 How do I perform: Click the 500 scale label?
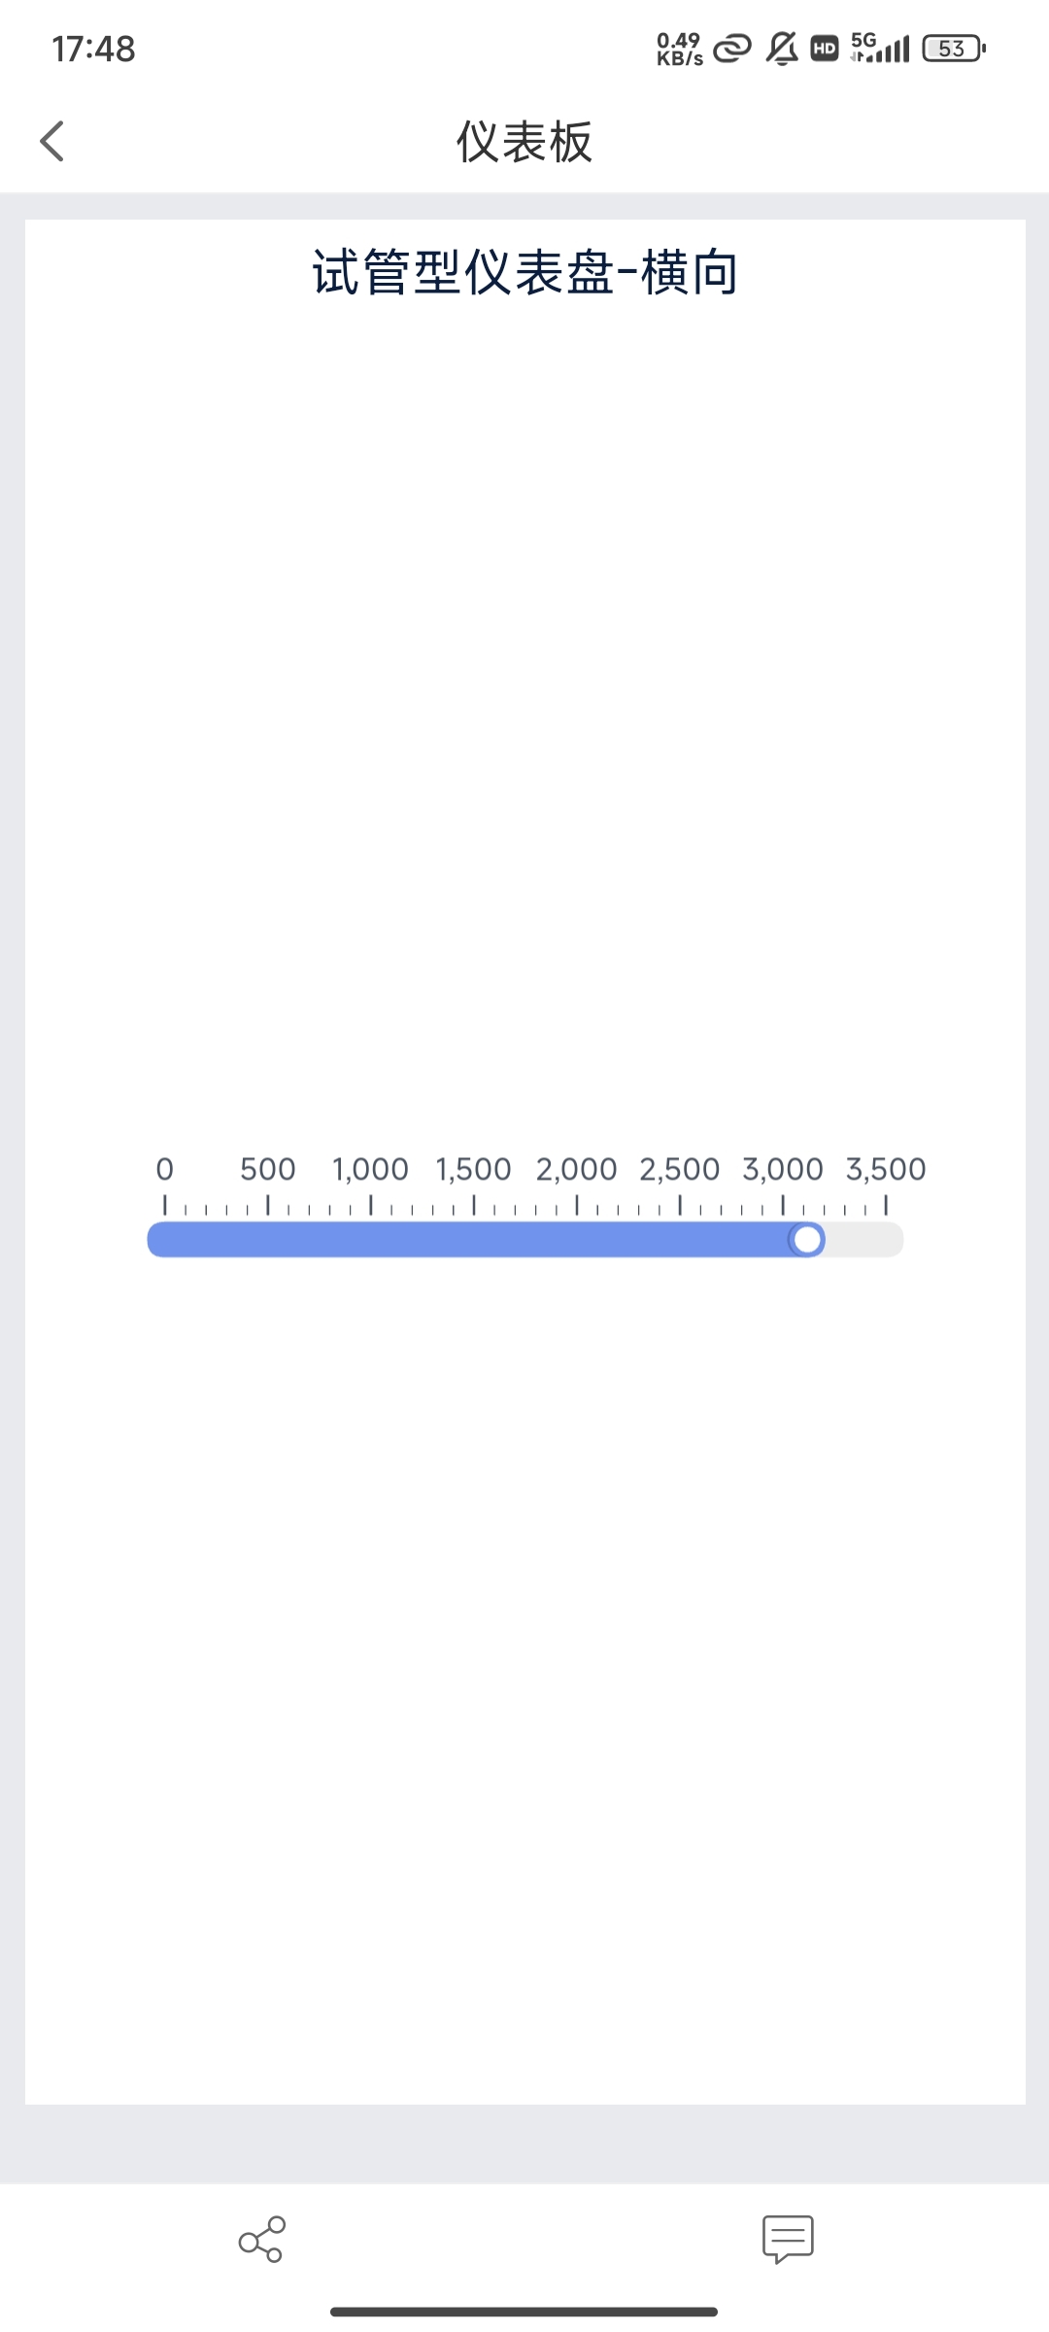tap(268, 1169)
